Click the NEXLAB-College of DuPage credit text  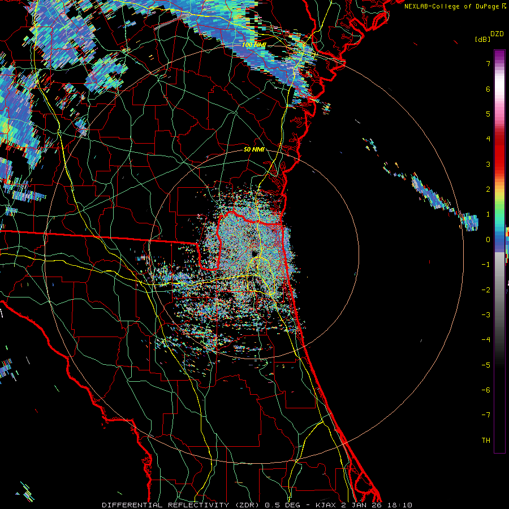(451, 6)
